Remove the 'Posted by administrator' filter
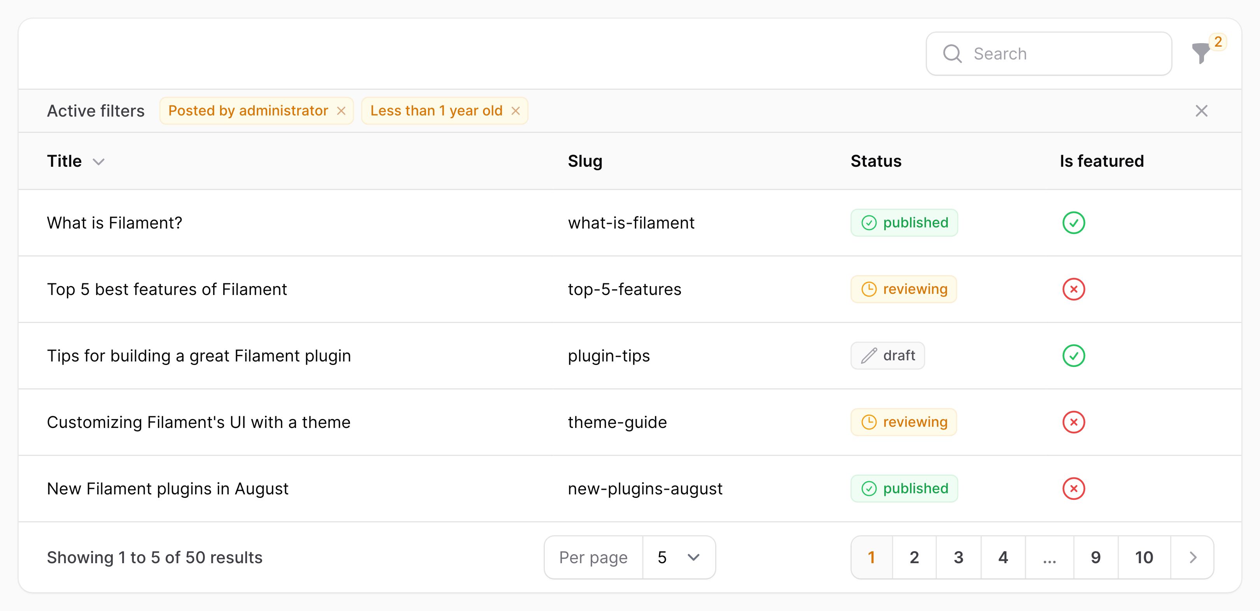This screenshot has height=611, width=1260. tap(341, 111)
